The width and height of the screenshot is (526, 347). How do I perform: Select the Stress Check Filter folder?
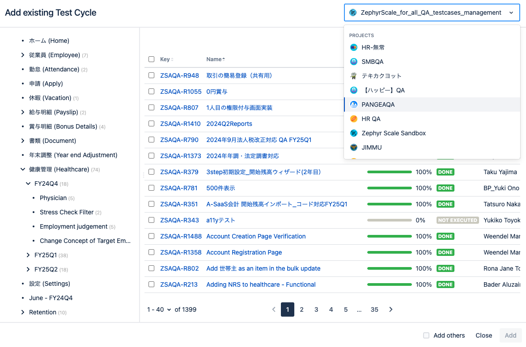(66, 213)
